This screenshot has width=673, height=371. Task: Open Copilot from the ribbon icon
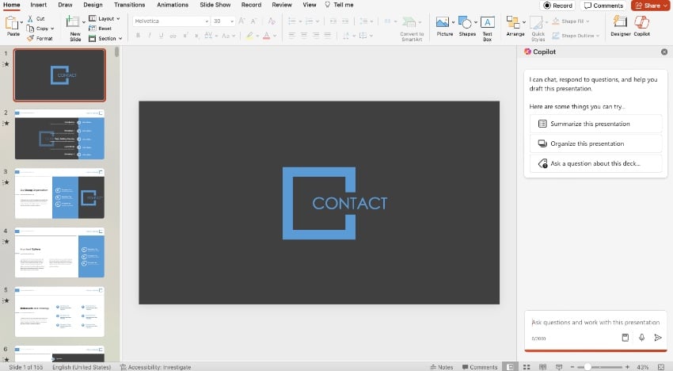click(641, 22)
